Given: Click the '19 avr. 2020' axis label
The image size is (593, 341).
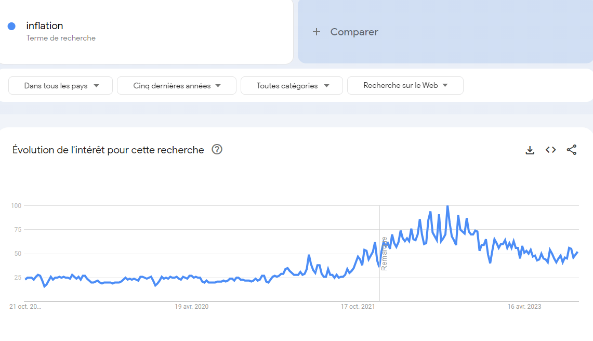Looking at the screenshot, I should point(191,307).
